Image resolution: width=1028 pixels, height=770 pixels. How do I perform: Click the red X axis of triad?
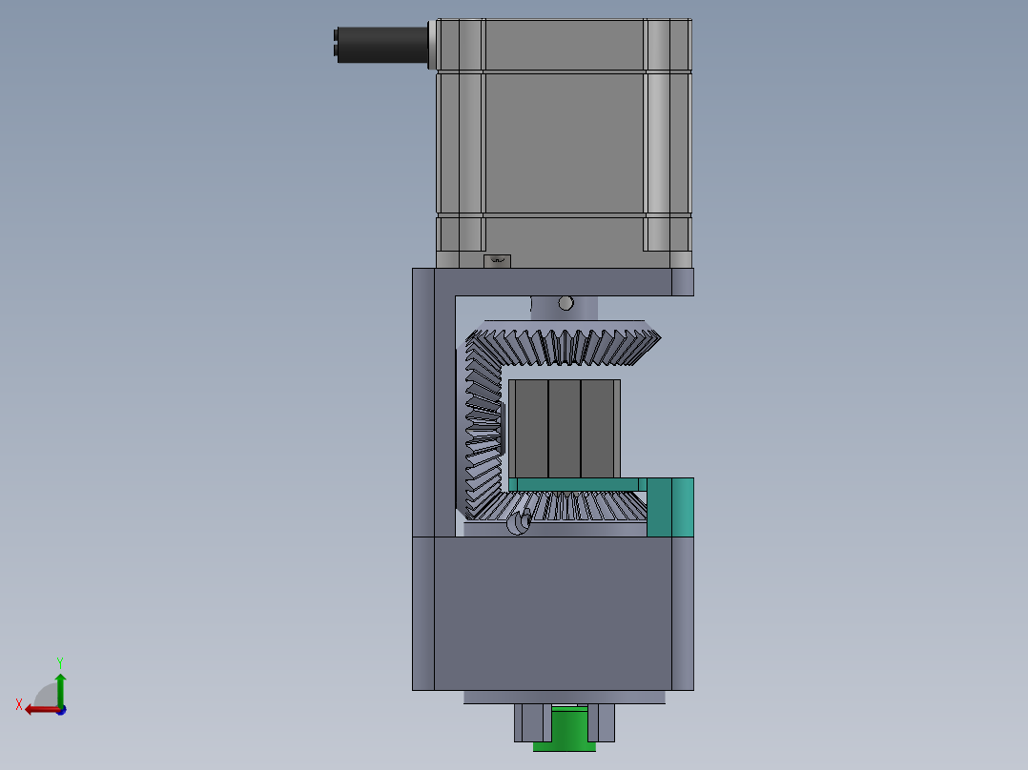pyautogui.click(x=41, y=710)
